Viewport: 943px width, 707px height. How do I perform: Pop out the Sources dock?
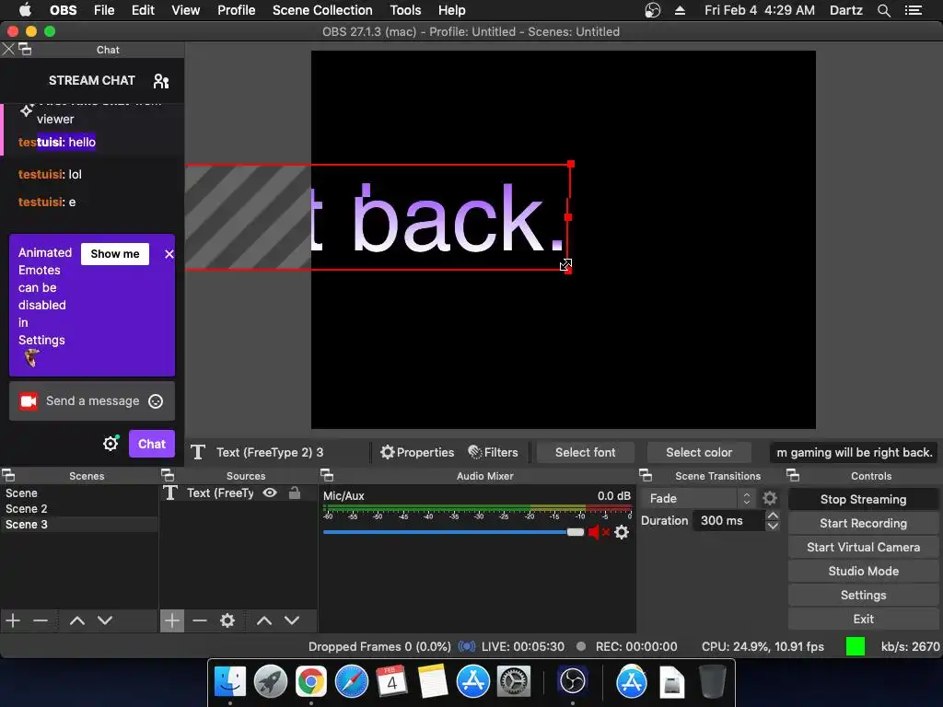click(x=168, y=476)
